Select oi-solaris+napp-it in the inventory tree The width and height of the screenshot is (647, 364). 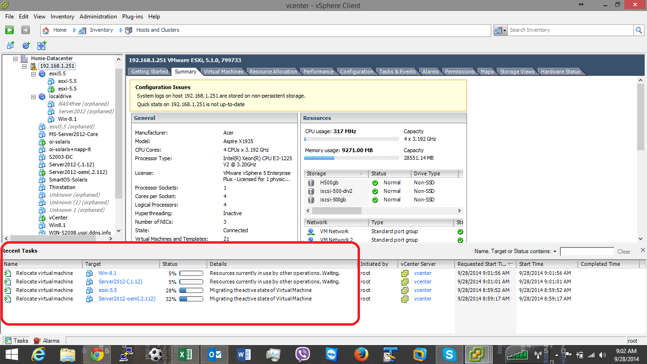point(70,149)
